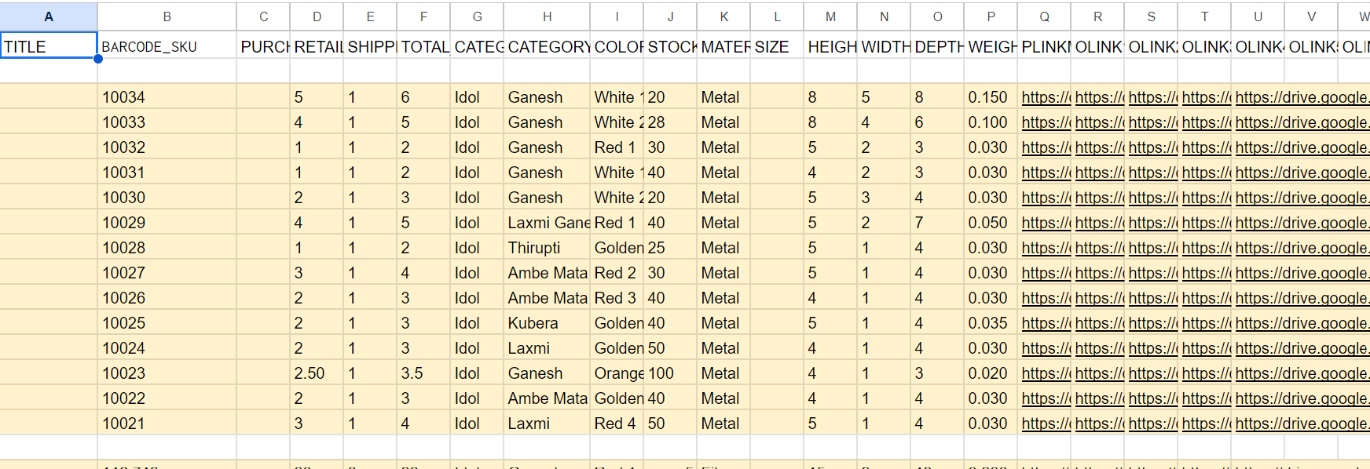Screen dimensions: 1370x469
Task: Click the Kubera category cell
Action: [547, 323]
